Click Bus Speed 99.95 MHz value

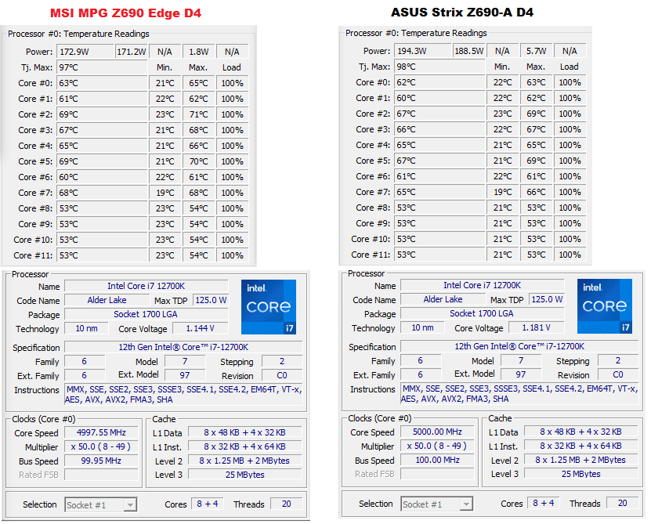pos(101,461)
